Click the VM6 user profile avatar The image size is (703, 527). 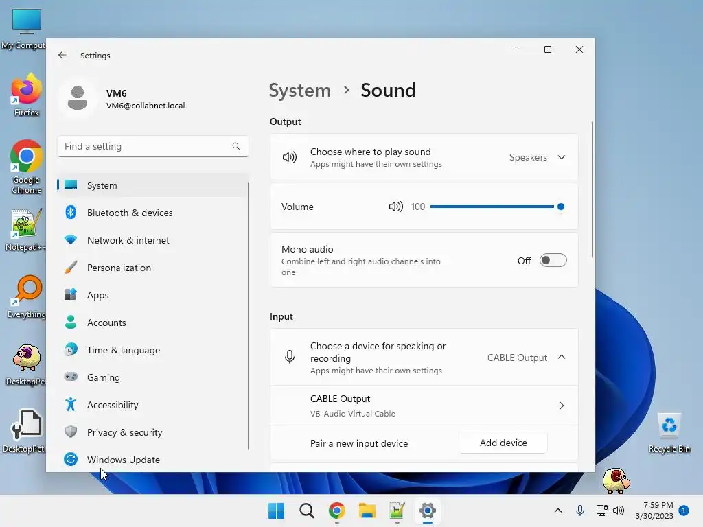pyautogui.click(x=78, y=98)
